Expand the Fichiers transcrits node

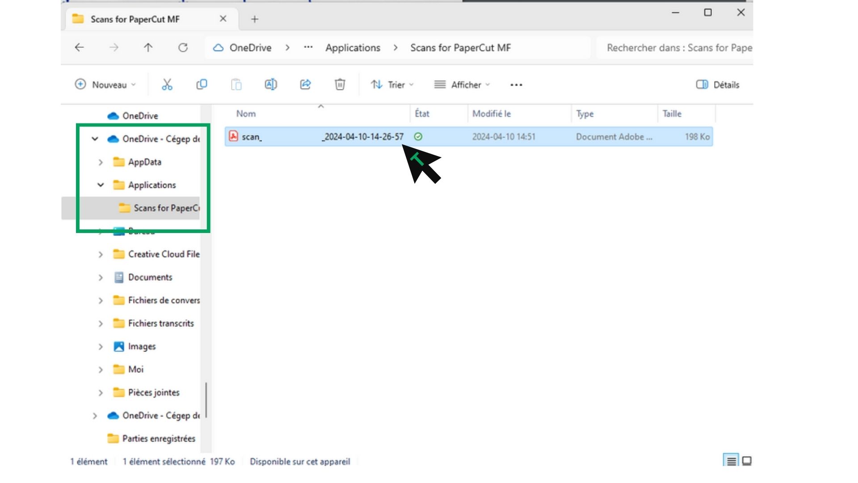[101, 323]
